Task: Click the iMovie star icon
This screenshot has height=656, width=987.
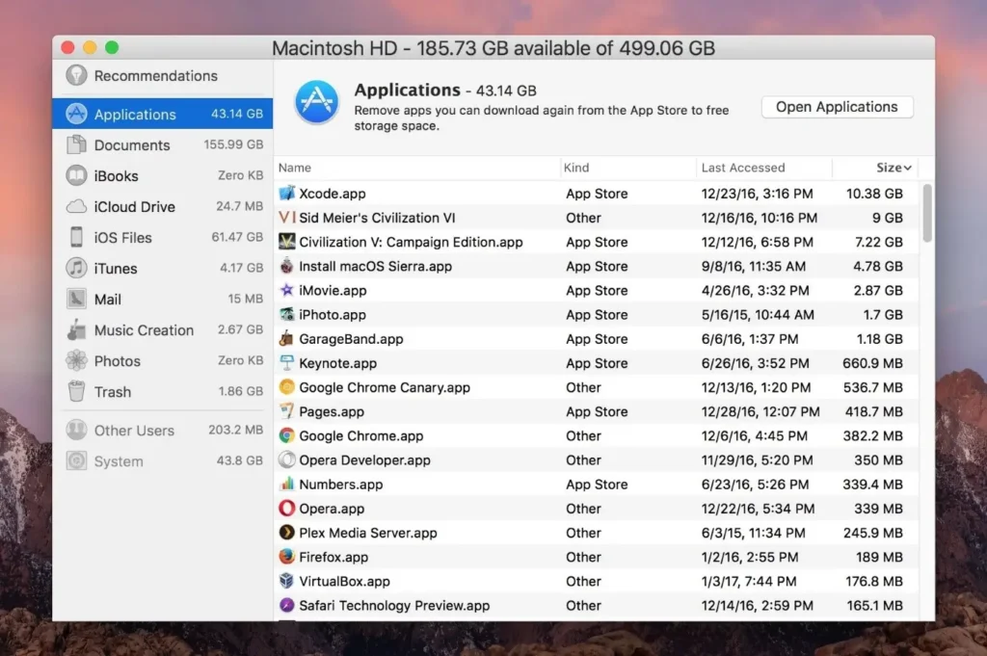Action: (286, 290)
